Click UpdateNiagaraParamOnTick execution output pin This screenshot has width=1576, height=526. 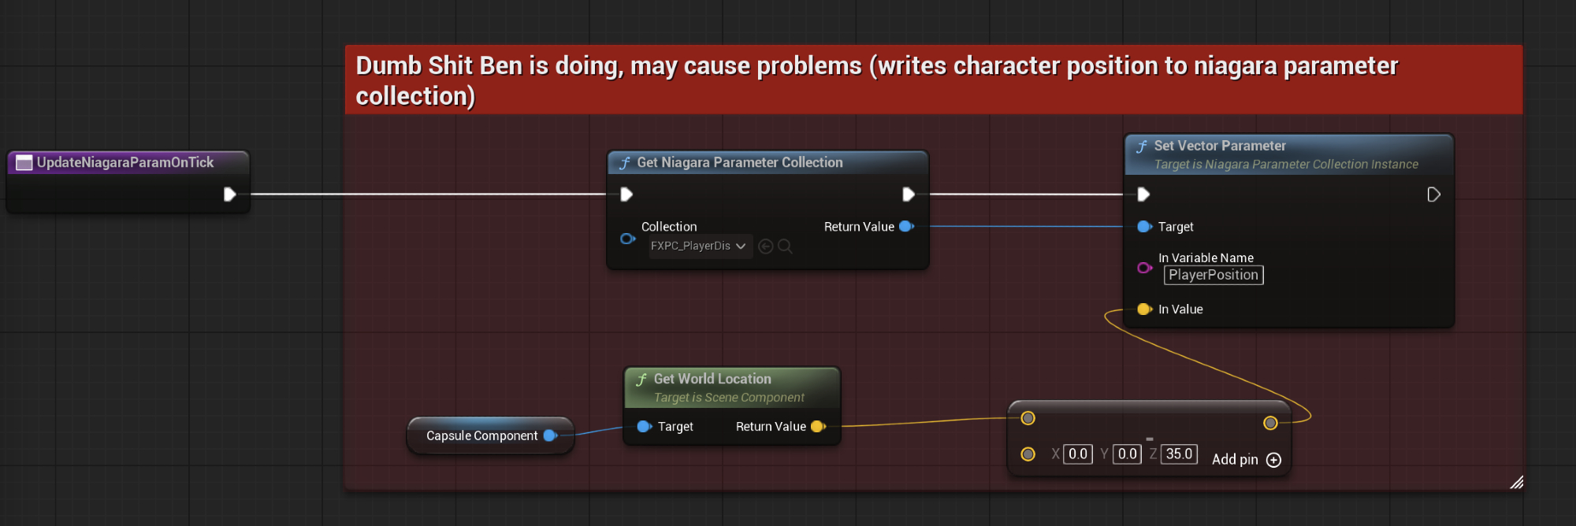click(229, 194)
